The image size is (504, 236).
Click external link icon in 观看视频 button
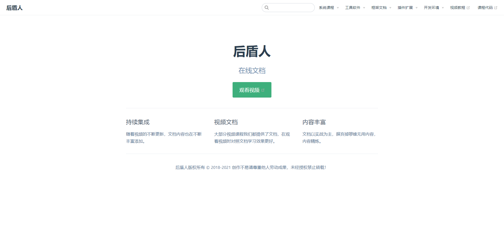(263, 90)
